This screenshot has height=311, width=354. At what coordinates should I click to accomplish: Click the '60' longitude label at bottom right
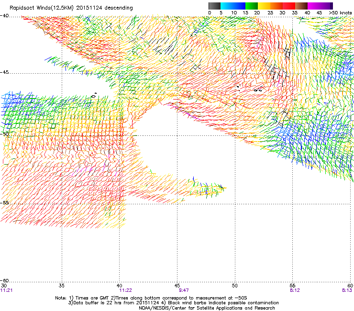pos(350,286)
